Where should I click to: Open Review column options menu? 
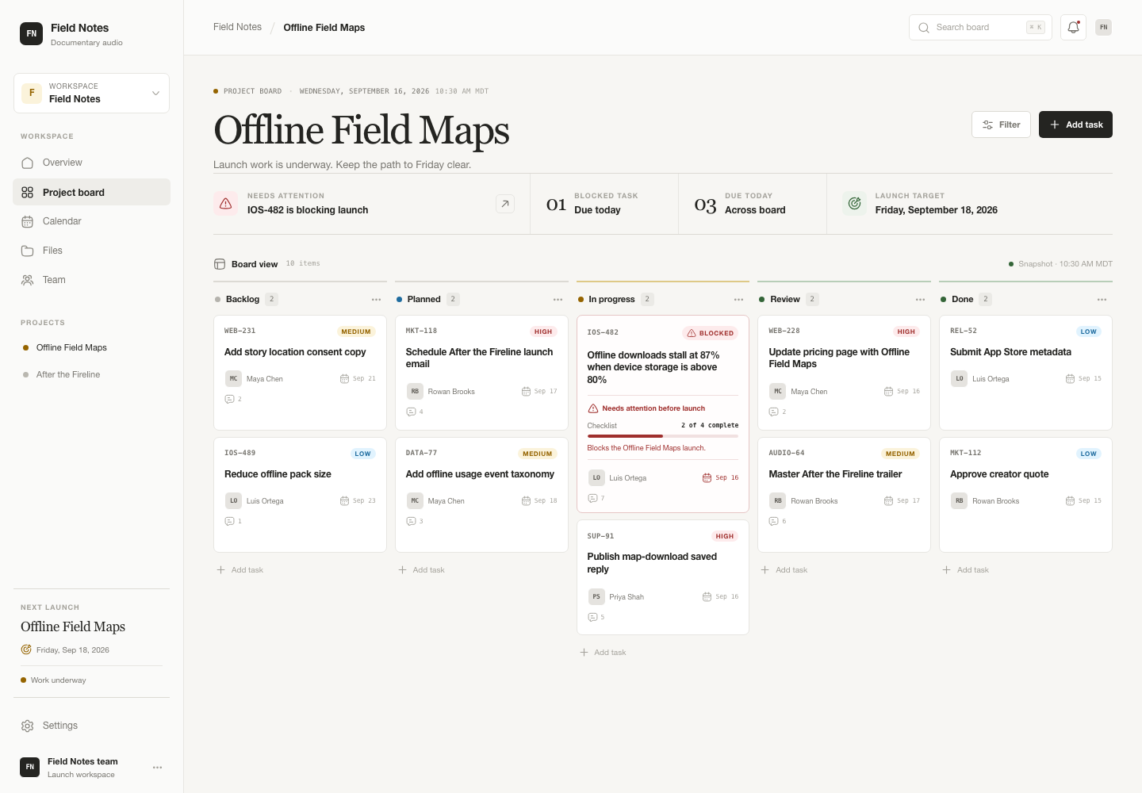coord(920,300)
